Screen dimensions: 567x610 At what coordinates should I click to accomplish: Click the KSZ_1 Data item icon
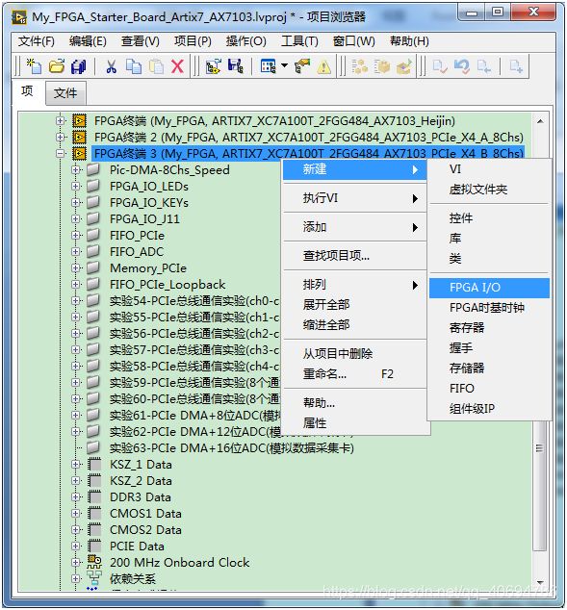point(94,464)
